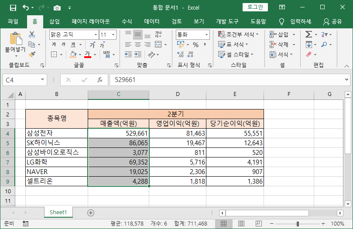Image resolution: width=353 pixels, height=229 pixels.
Task: Click the Save icon in title bar
Action: pyautogui.click(x=13, y=8)
